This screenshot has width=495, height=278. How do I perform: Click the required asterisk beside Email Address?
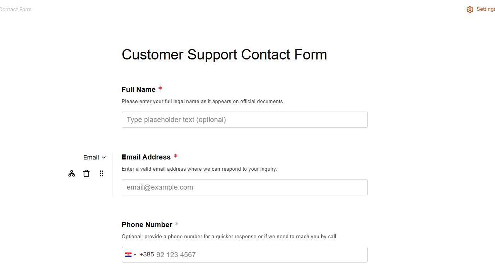pos(176,157)
